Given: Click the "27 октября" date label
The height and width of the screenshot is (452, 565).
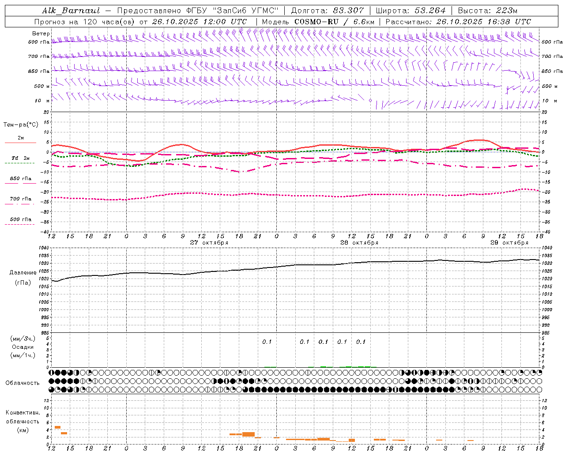Looking at the screenshot, I should coord(209,243).
